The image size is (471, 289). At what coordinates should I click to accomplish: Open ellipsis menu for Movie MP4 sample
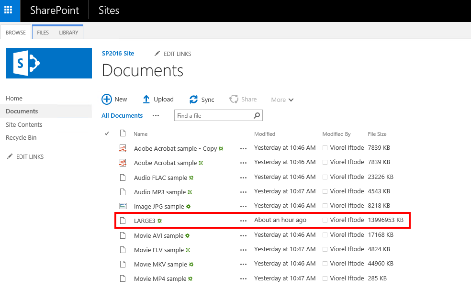(243, 279)
